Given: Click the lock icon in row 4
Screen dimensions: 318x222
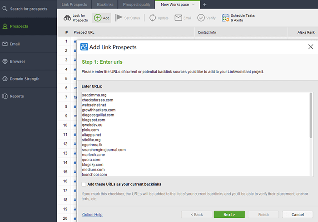Looking at the screenshot, I should (x=75, y=69).
